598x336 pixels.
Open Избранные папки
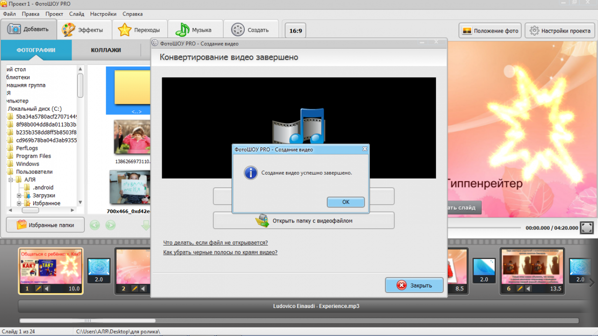click(x=45, y=225)
